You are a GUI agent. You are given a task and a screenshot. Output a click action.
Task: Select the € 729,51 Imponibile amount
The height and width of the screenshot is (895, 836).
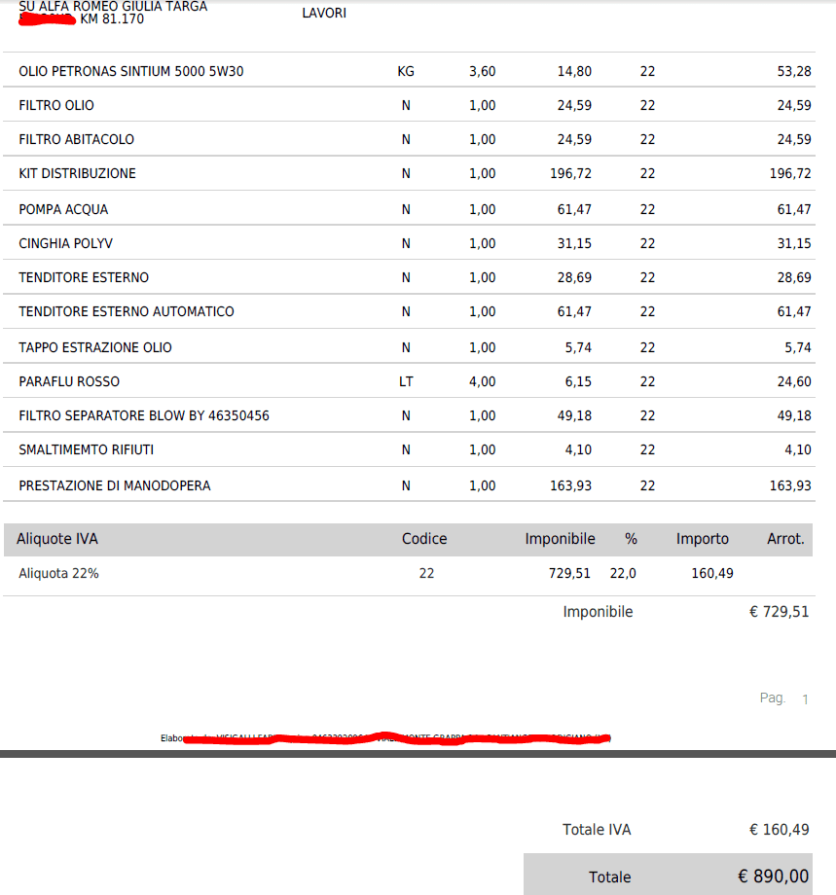click(x=779, y=612)
